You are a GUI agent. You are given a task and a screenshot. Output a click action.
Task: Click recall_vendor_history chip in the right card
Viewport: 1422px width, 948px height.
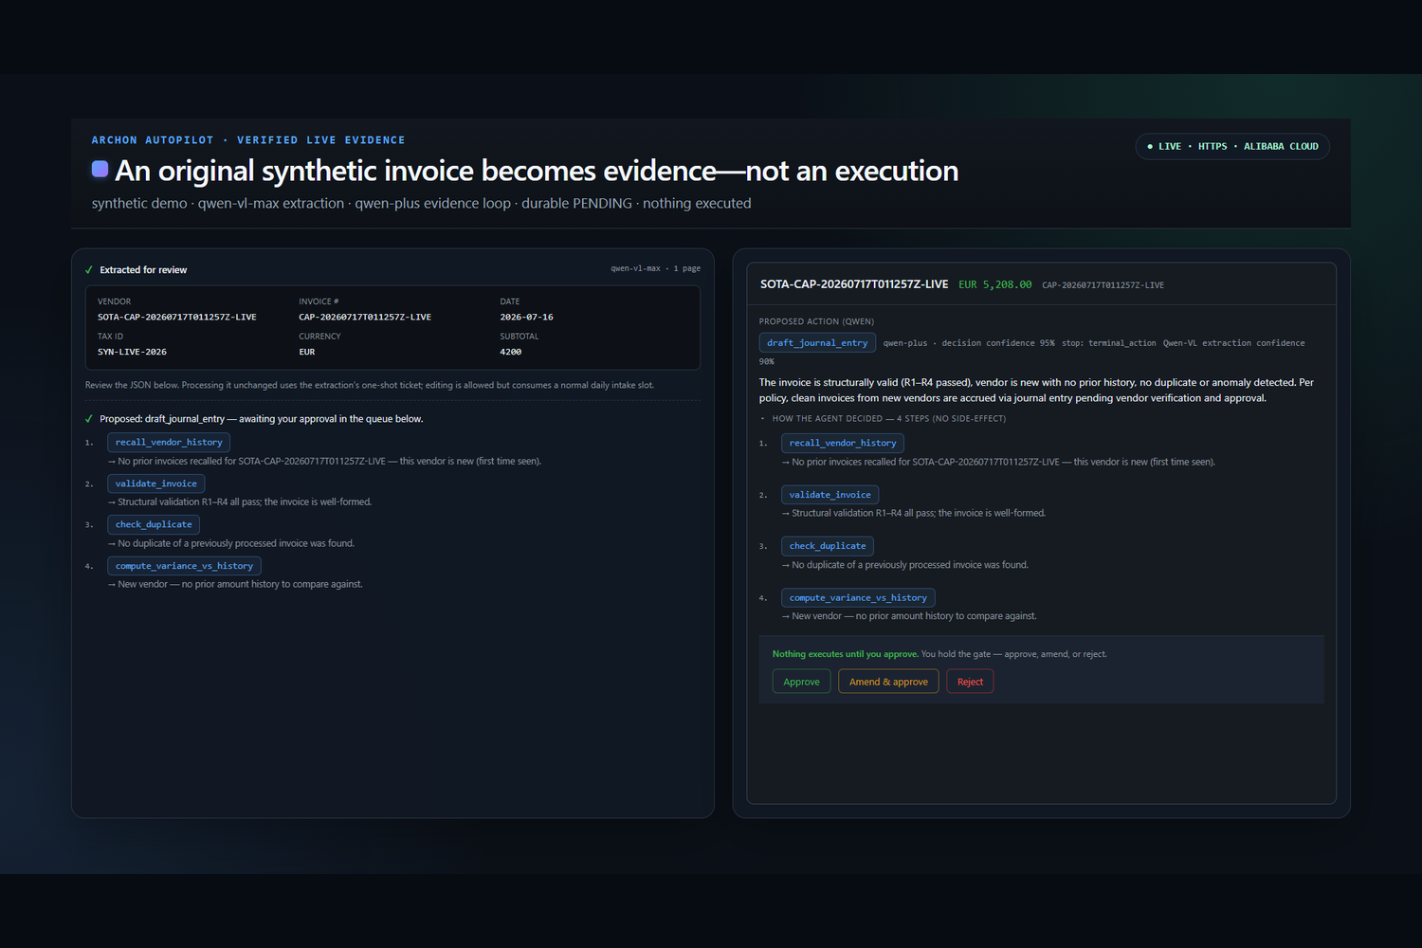(x=843, y=443)
